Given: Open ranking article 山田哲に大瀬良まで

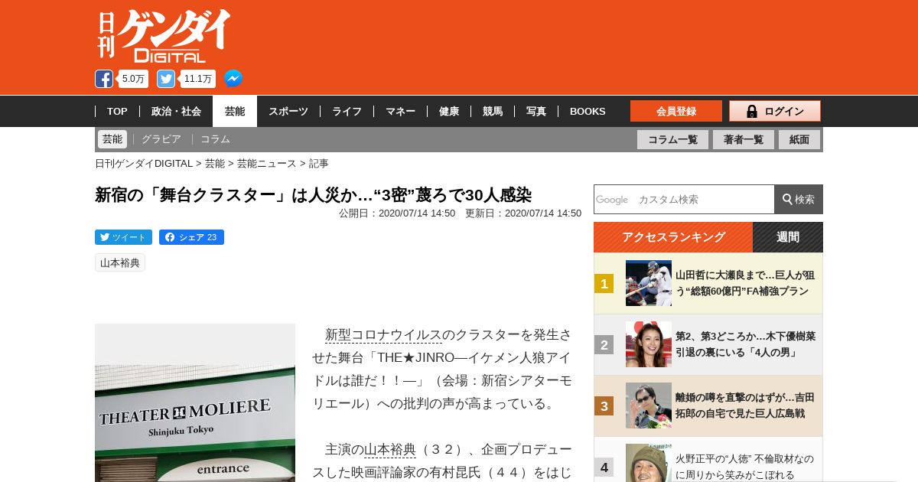Looking at the screenshot, I should tap(745, 283).
